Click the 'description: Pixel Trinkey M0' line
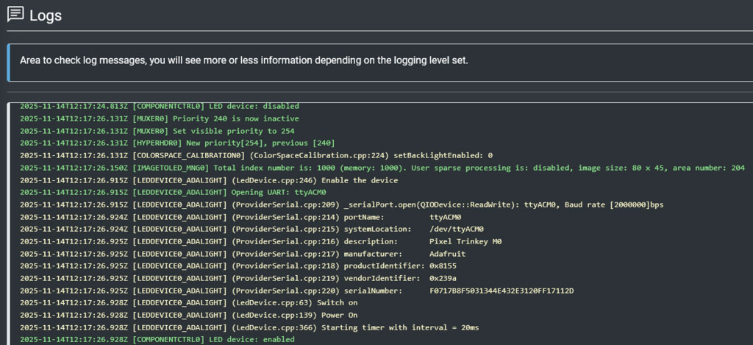The image size is (753, 345). (261, 242)
